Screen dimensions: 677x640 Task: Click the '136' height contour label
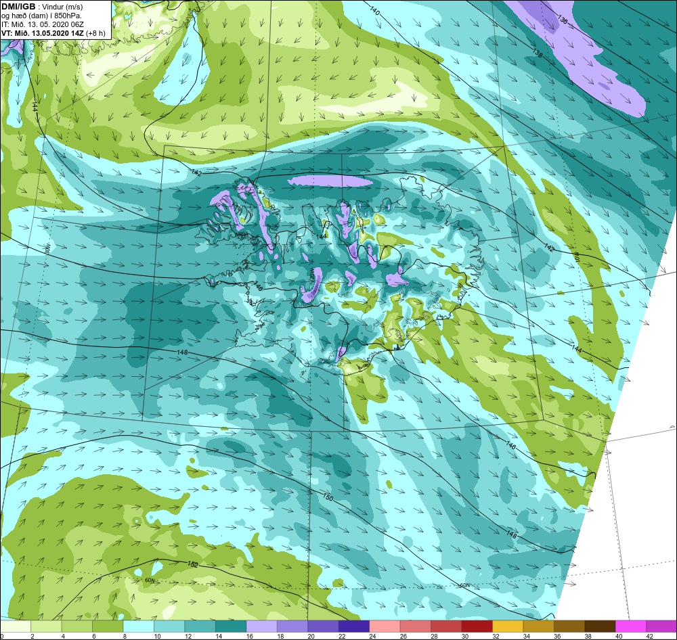[x=562, y=19]
